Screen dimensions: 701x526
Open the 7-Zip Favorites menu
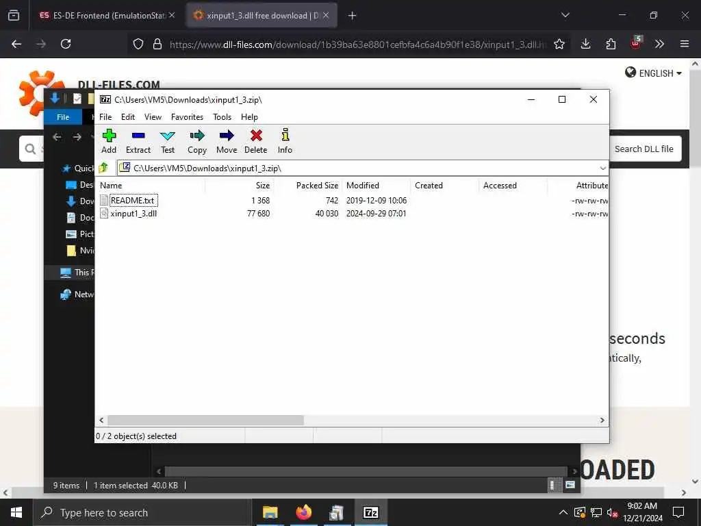click(187, 116)
